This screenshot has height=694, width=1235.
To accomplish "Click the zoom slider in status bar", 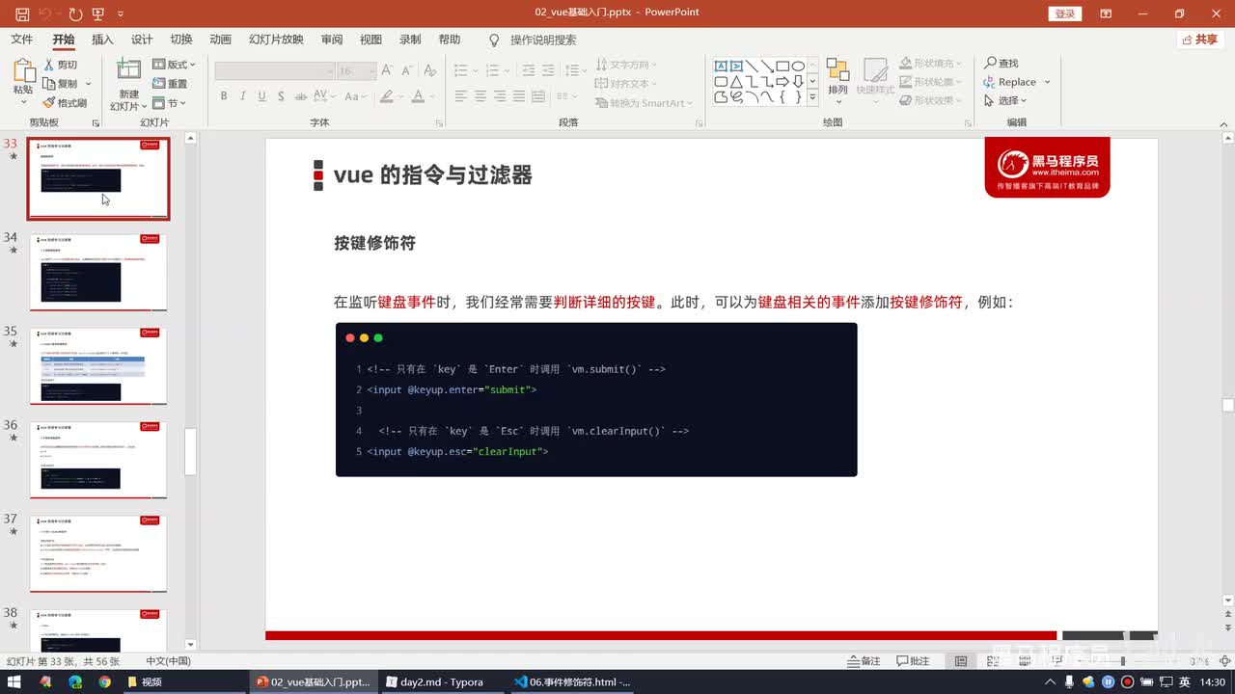I will click(x=1122, y=661).
